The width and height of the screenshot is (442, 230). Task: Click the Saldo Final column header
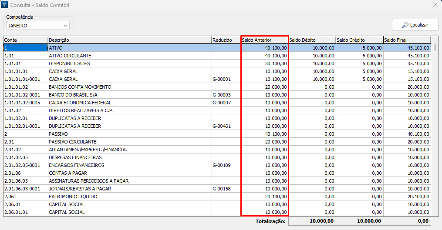pyautogui.click(x=407, y=40)
